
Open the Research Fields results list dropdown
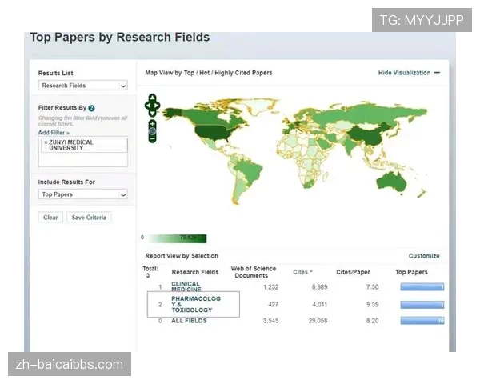[x=83, y=86]
